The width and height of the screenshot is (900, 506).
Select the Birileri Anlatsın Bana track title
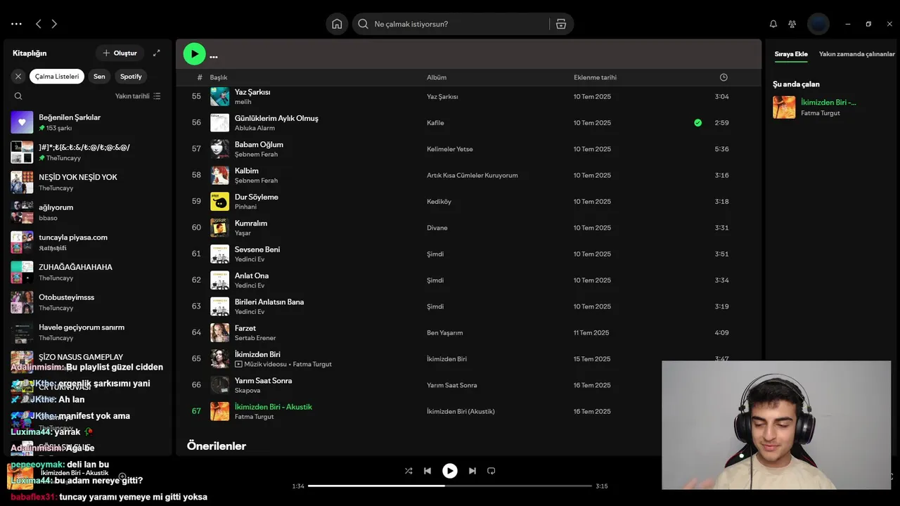(x=269, y=301)
